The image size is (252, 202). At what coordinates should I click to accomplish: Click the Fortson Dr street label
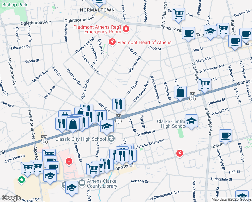[139, 181]
